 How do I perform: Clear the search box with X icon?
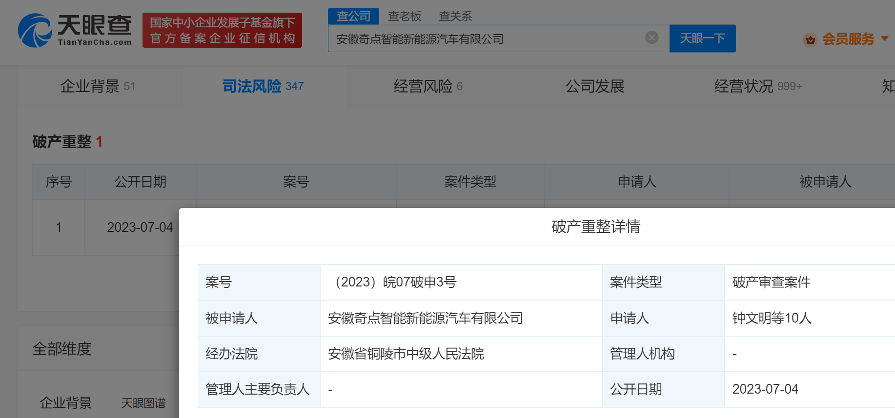(651, 38)
